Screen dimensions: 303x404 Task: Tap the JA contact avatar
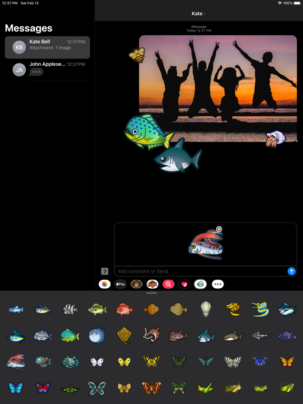[x=19, y=70]
